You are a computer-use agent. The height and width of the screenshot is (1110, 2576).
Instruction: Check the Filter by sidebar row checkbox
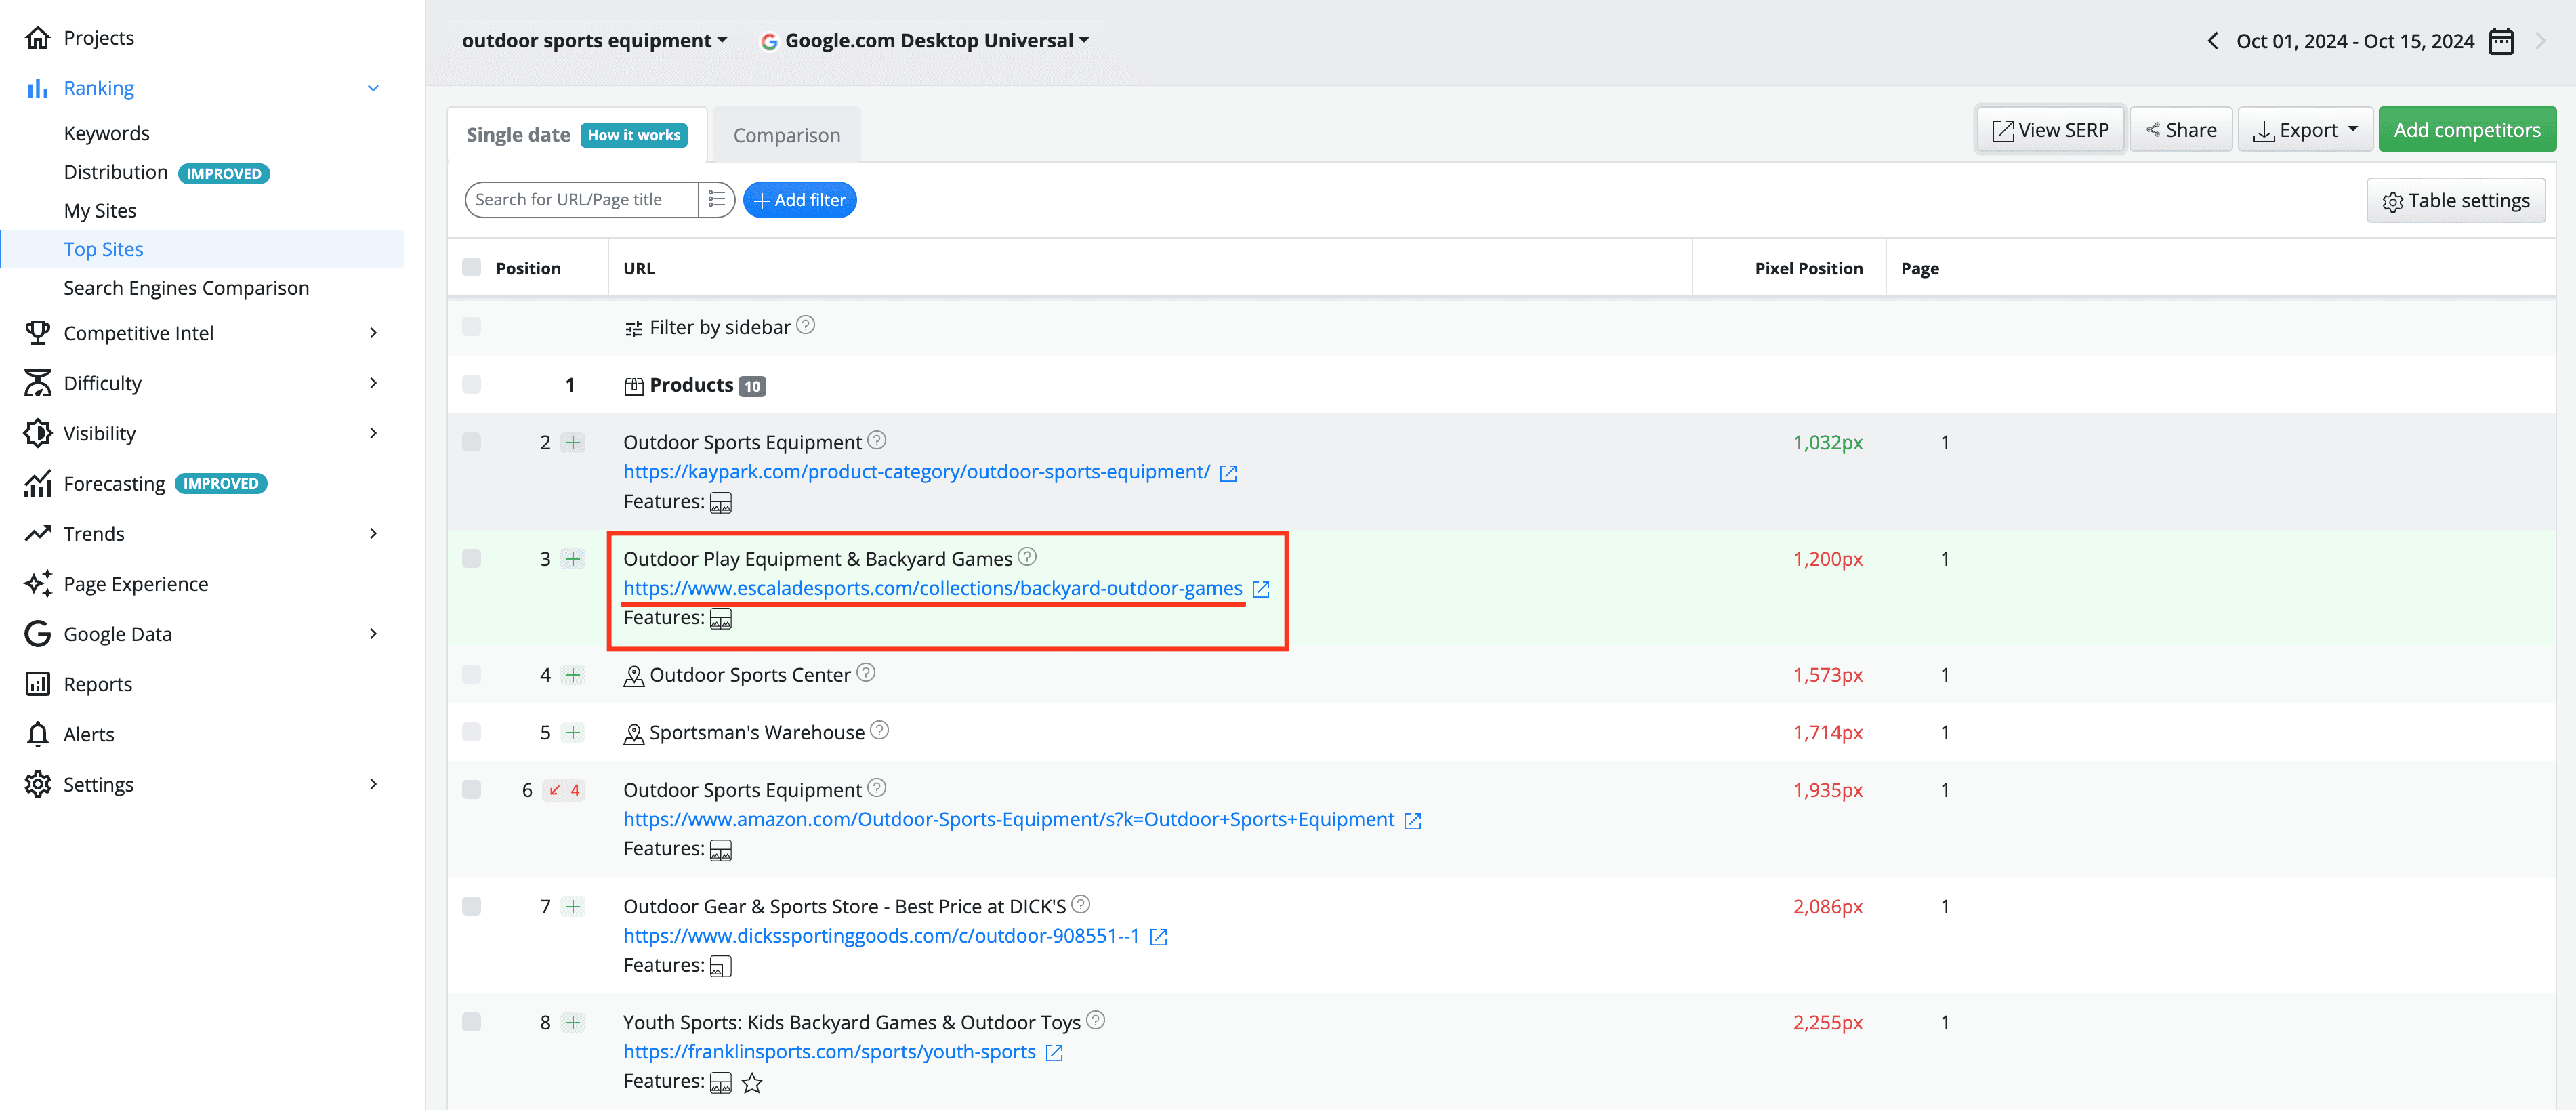point(472,326)
